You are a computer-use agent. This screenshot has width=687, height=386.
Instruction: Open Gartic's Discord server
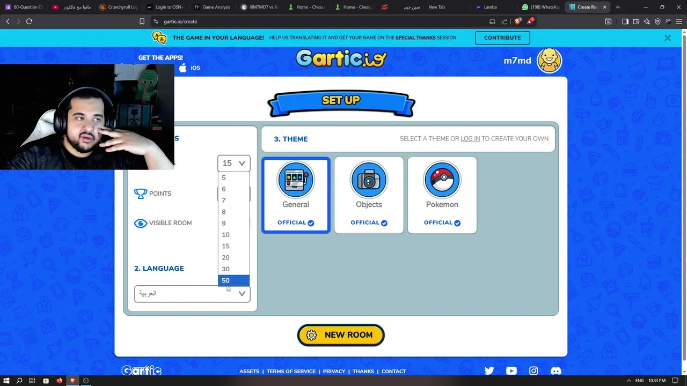click(x=556, y=370)
